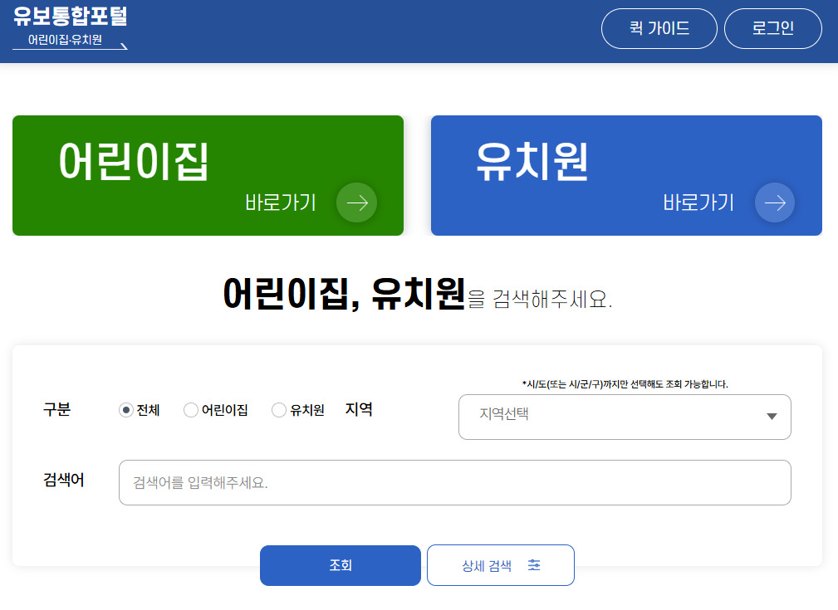The image size is (838, 610).
Task: Click the arrow icon on 유치원 바로가기 card
Action: click(773, 202)
